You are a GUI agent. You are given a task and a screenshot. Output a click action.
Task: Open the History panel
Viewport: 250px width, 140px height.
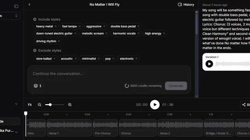(x=186, y=5)
